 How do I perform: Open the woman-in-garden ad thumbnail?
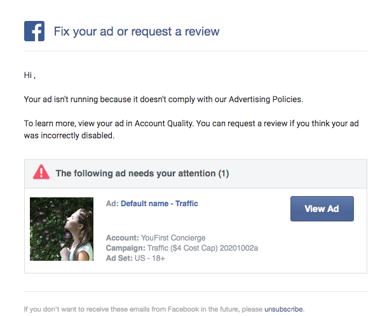tap(62, 229)
